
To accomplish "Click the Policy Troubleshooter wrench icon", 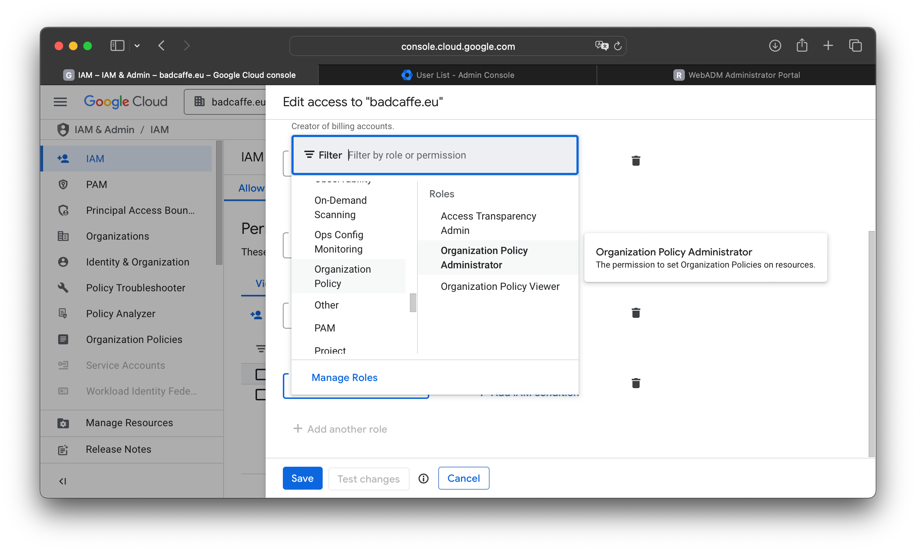I will click(63, 288).
